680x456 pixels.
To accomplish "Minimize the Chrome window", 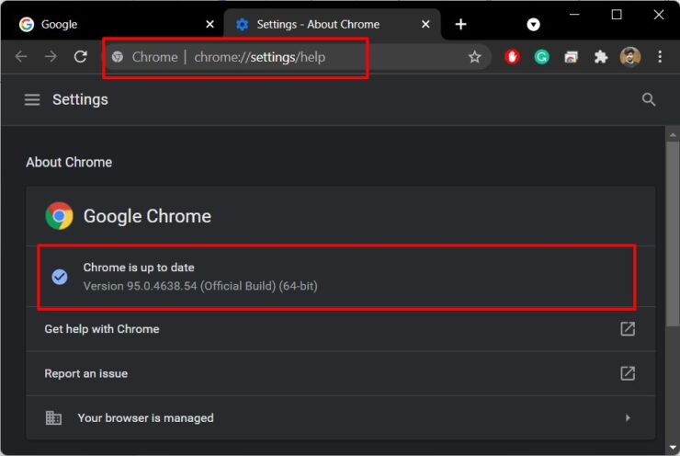I will 574,15.
